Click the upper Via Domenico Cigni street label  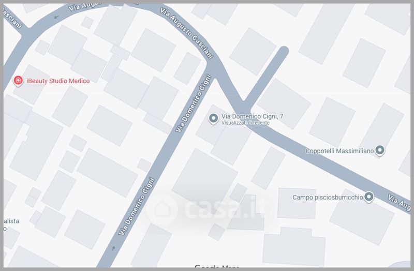pos(194,104)
